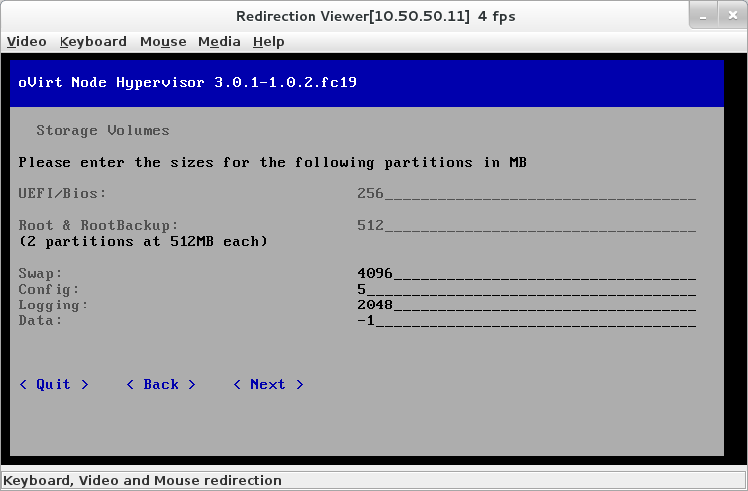Click the oVirt Node Hypervisor header banner
748x491 pixels.
pos(373,82)
